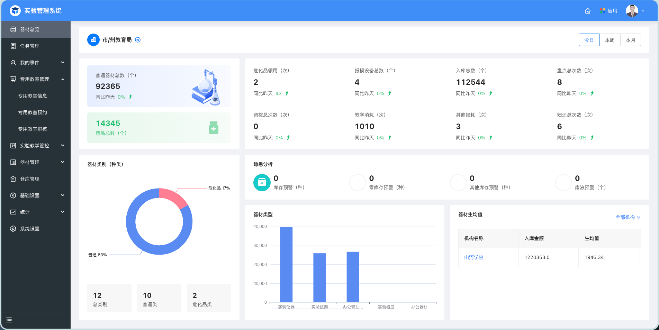Click the 实验仪器 bar in chart
The width and height of the screenshot is (659, 330).
click(x=286, y=265)
